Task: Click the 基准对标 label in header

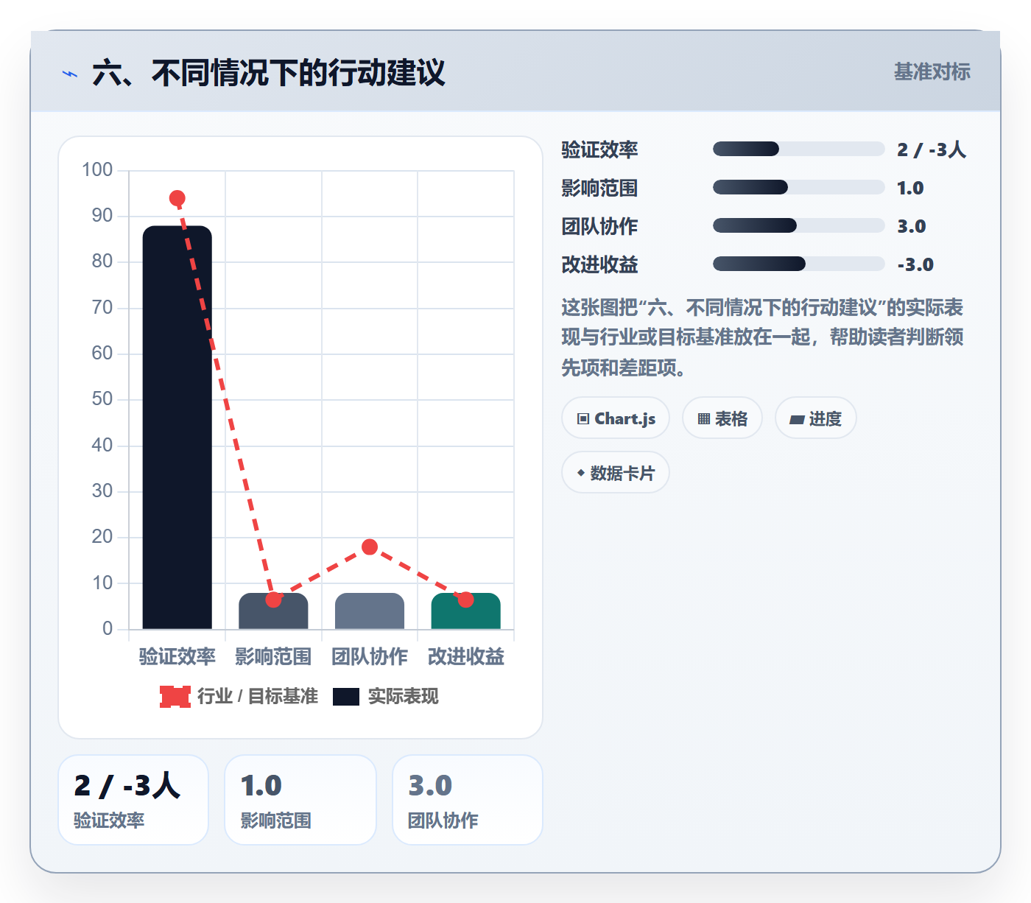Action: (932, 71)
